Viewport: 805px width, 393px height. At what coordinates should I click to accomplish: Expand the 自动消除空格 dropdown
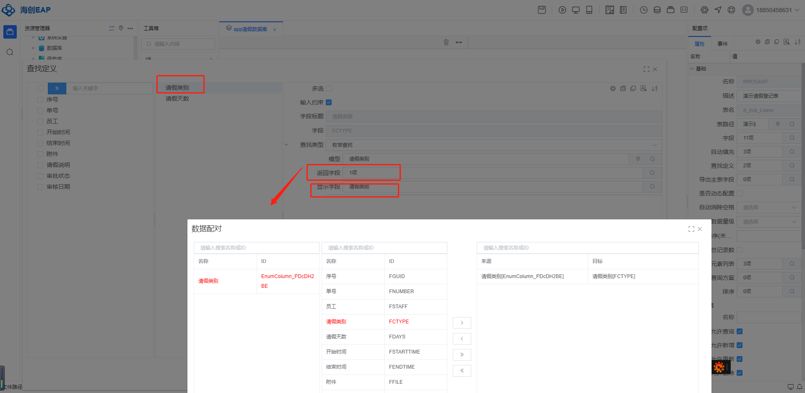click(769, 208)
